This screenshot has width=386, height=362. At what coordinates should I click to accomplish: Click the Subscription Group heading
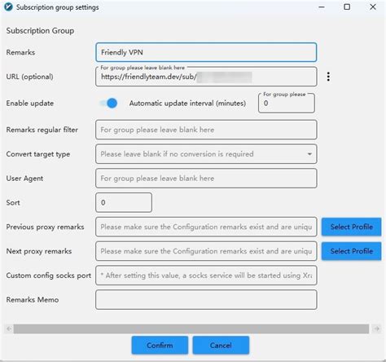40,31
